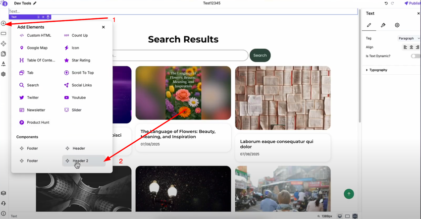The width and height of the screenshot is (421, 219).
Task: Switch to desktop view in bottom bar
Action: point(340,216)
